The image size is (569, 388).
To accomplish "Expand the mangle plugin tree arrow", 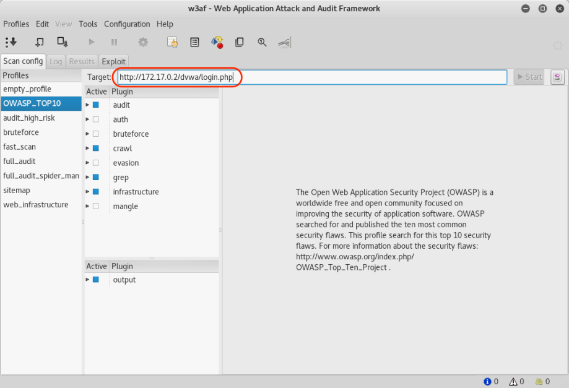I will 87,206.
